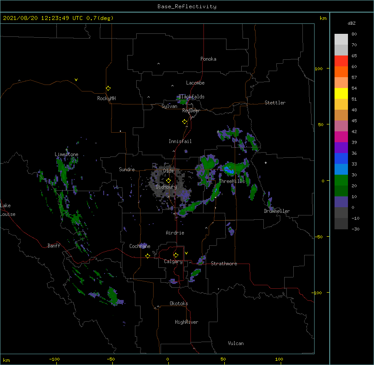Screen dimensions: 374x365
Task: Click the Lake Louise label
Action: 7,210
